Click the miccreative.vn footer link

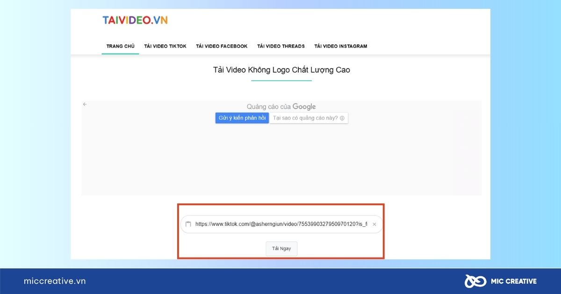(54, 281)
